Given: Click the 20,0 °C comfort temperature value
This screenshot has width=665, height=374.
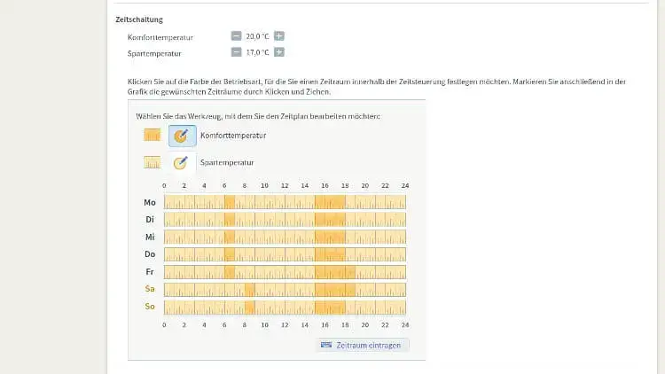Looking at the screenshot, I should tap(257, 36).
